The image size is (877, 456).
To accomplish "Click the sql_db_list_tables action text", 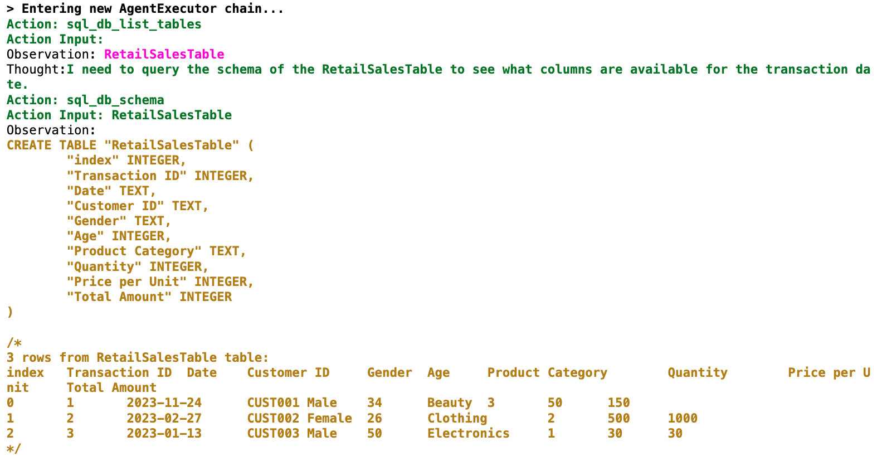I will (x=134, y=24).
